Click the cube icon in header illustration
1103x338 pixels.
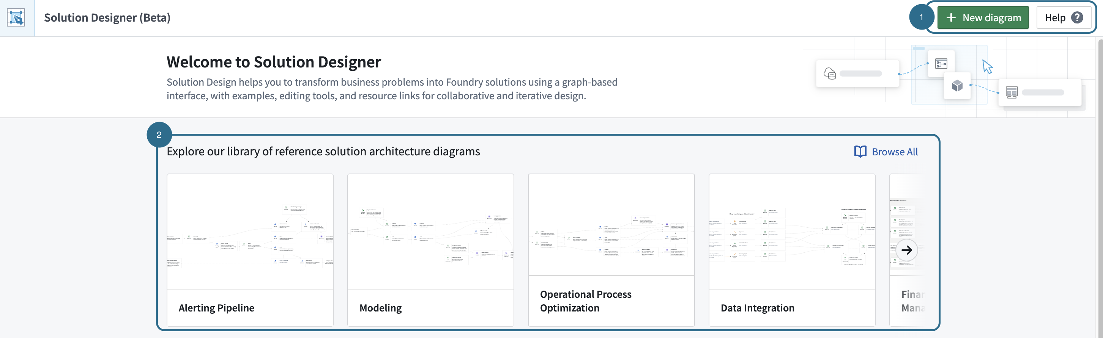click(957, 86)
